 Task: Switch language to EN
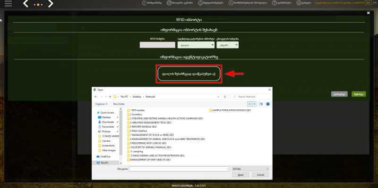pos(374,3)
